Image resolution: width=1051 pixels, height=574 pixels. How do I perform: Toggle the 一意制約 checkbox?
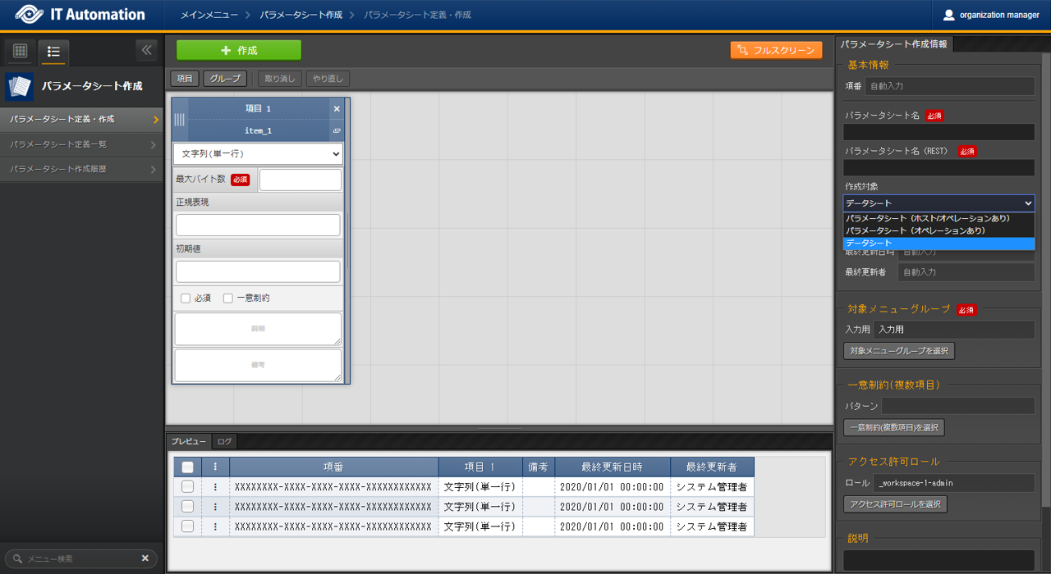(228, 298)
